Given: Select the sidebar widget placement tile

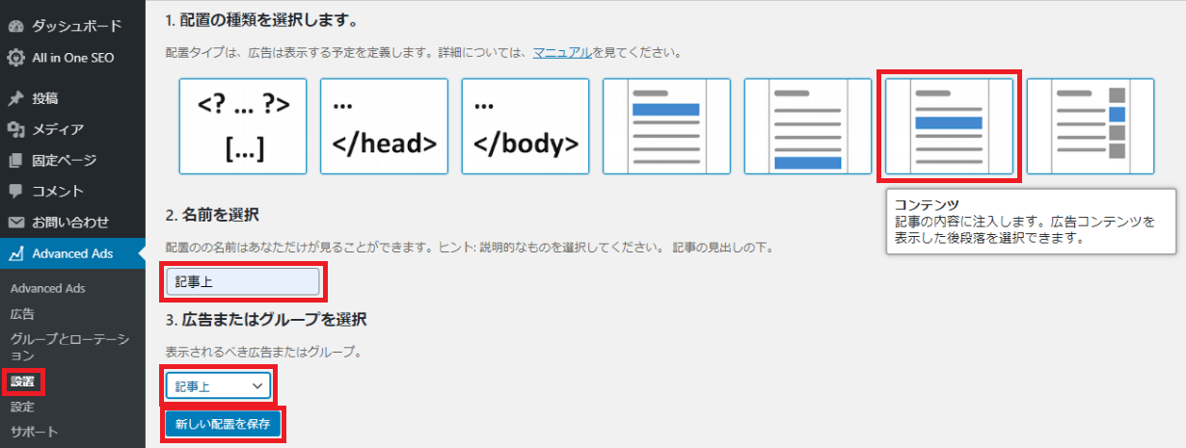Looking at the screenshot, I should coord(1091,126).
